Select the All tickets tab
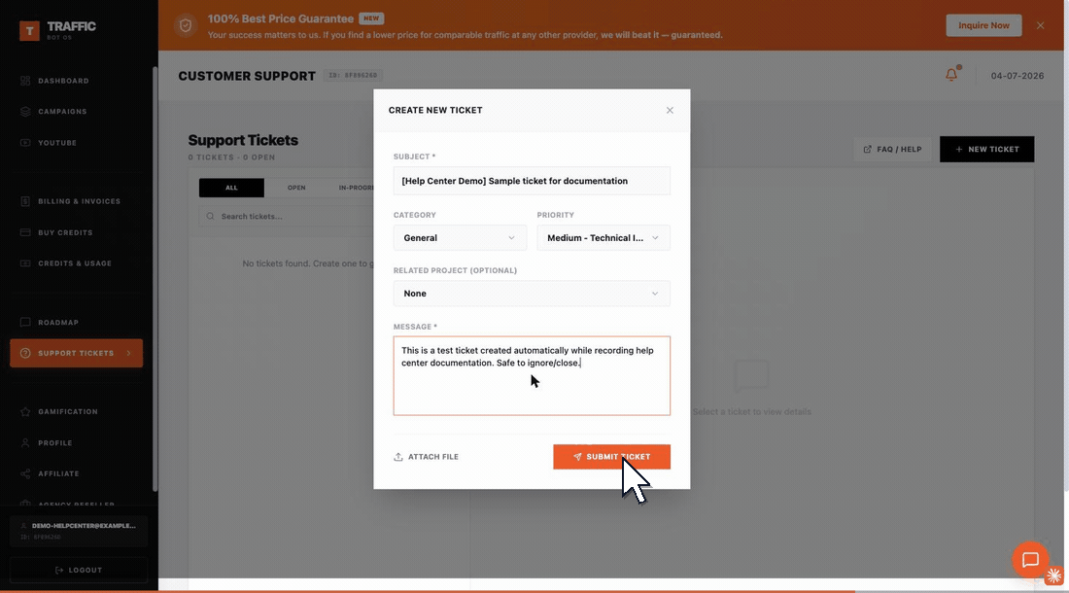Viewport: 1069px width, 593px height. 232,188
